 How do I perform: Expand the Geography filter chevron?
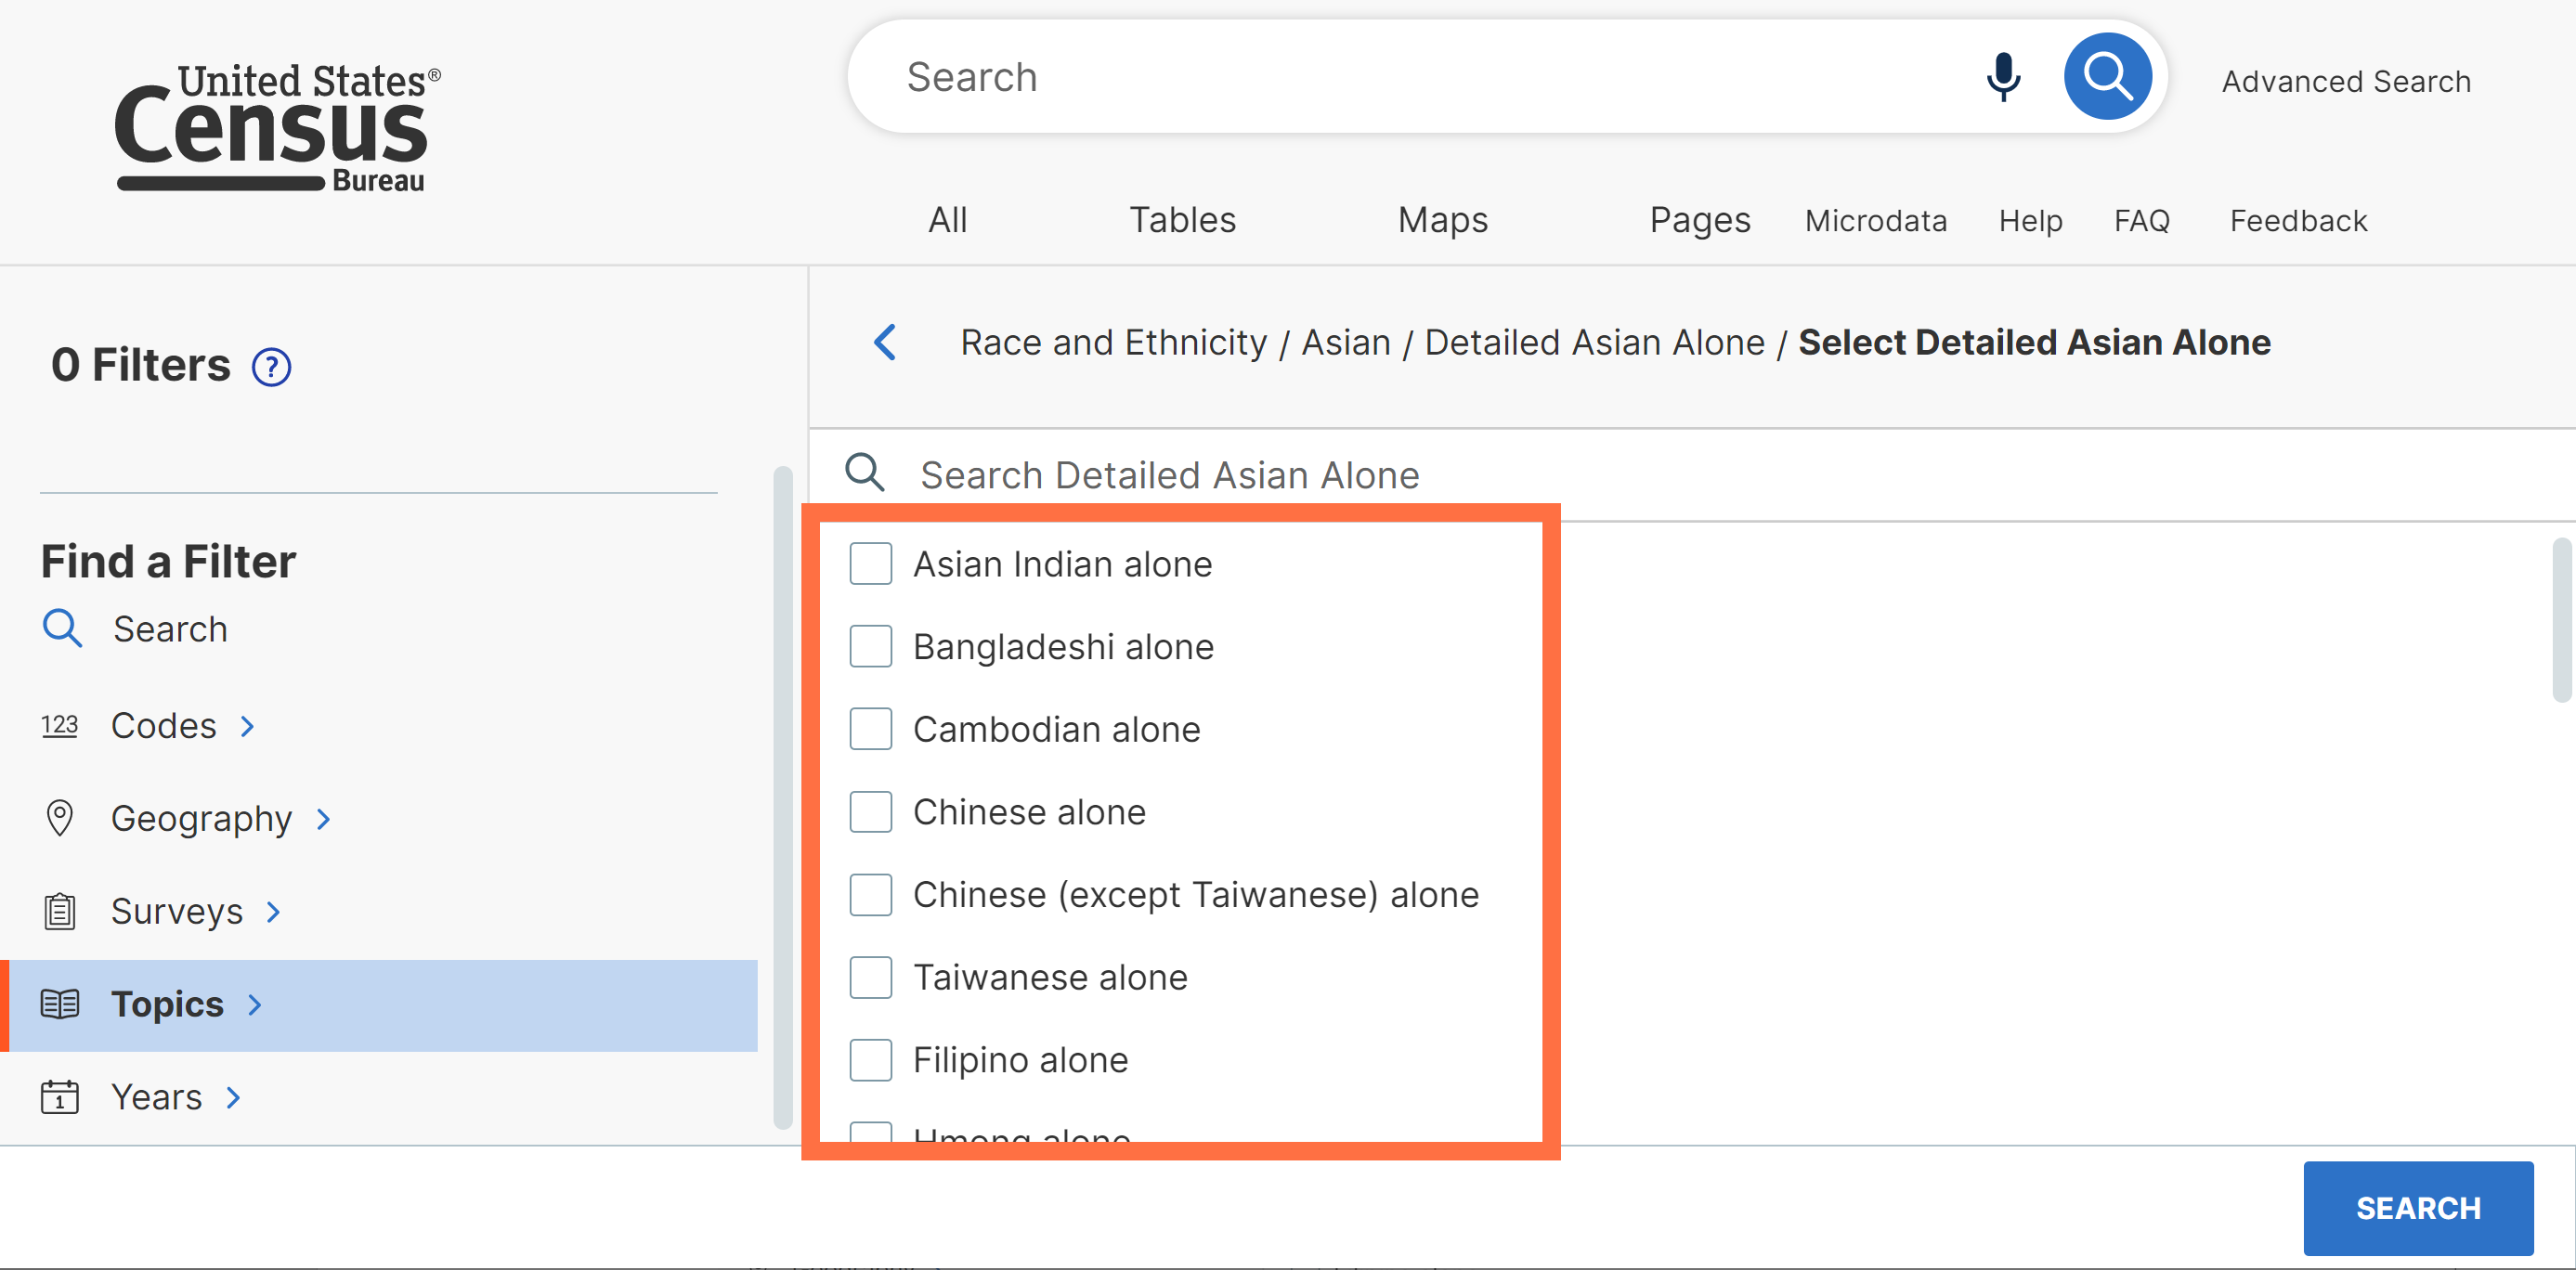pyautogui.click(x=323, y=819)
